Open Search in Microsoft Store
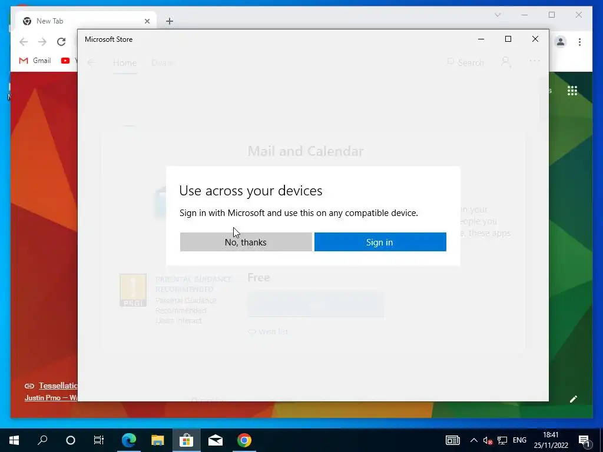This screenshot has width=603, height=452. pos(465,62)
